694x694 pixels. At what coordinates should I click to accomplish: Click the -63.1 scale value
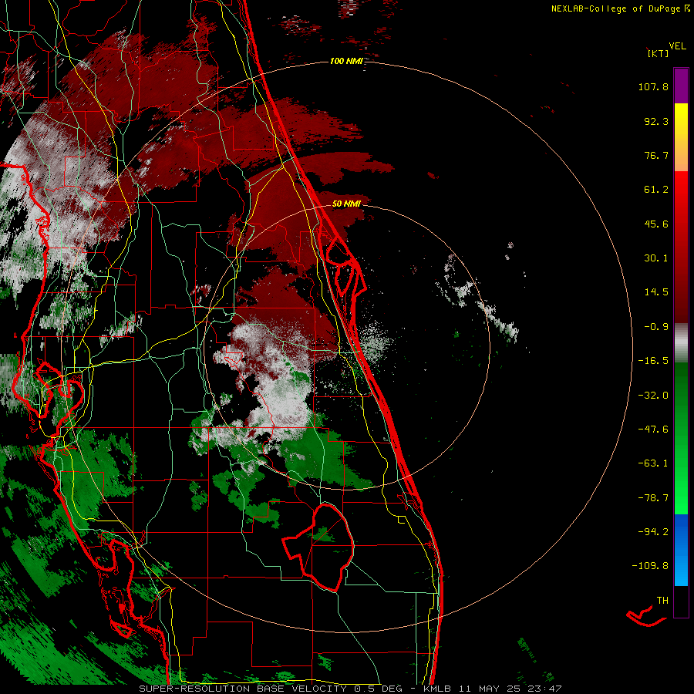[x=653, y=463]
